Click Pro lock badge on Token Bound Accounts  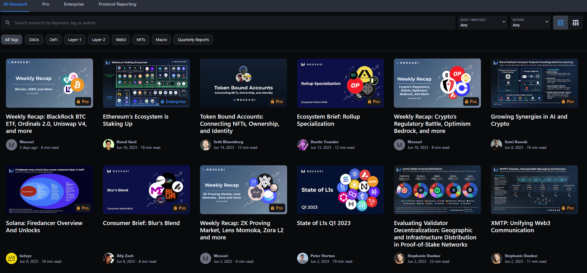click(277, 101)
